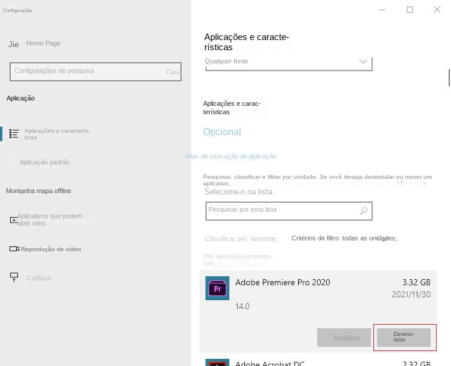The image size is (451, 366).
Task: Select the Adobe Acrobat DC list entry
Action: (318, 362)
